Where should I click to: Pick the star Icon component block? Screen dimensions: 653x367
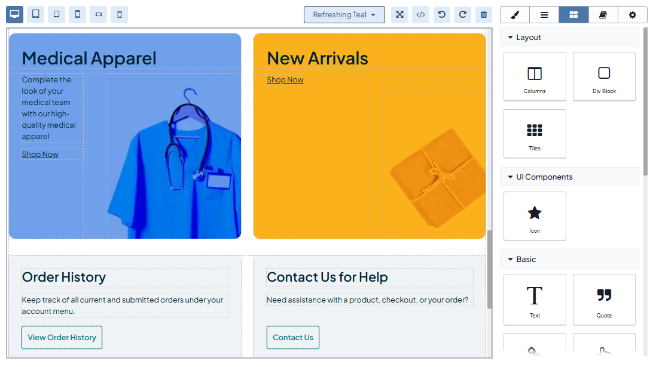535,216
